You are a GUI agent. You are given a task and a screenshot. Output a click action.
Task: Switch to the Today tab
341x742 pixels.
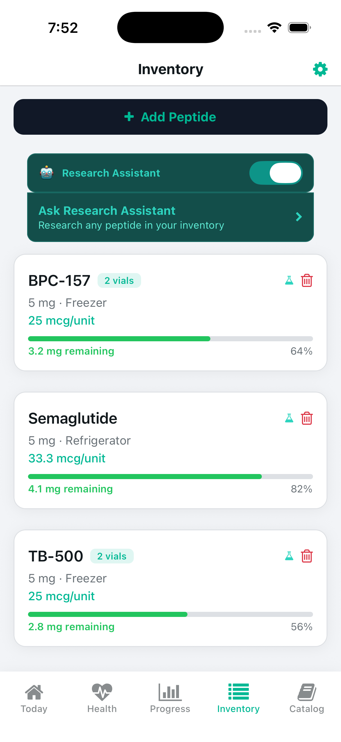coord(34,698)
